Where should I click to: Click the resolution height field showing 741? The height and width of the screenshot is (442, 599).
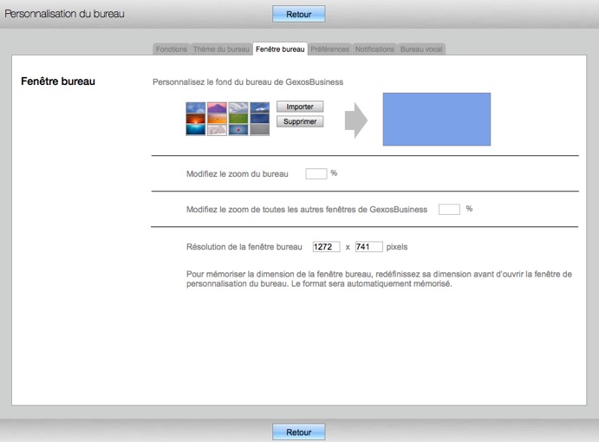click(x=368, y=247)
